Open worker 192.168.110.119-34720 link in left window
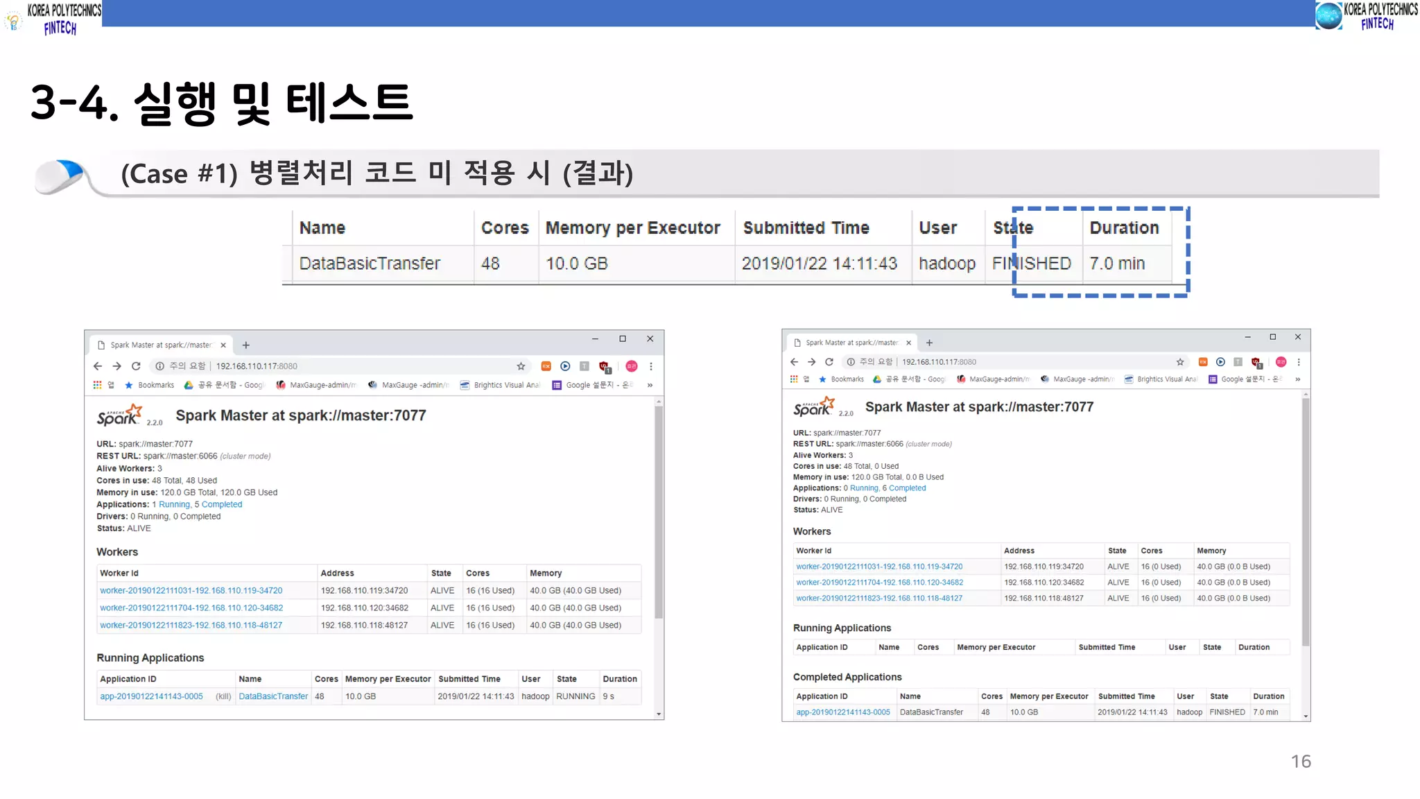Image resolution: width=1420 pixels, height=799 pixels. pos(191,591)
